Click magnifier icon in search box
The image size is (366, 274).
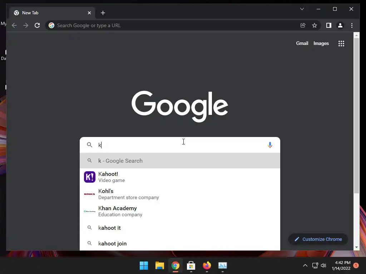coord(89,145)
